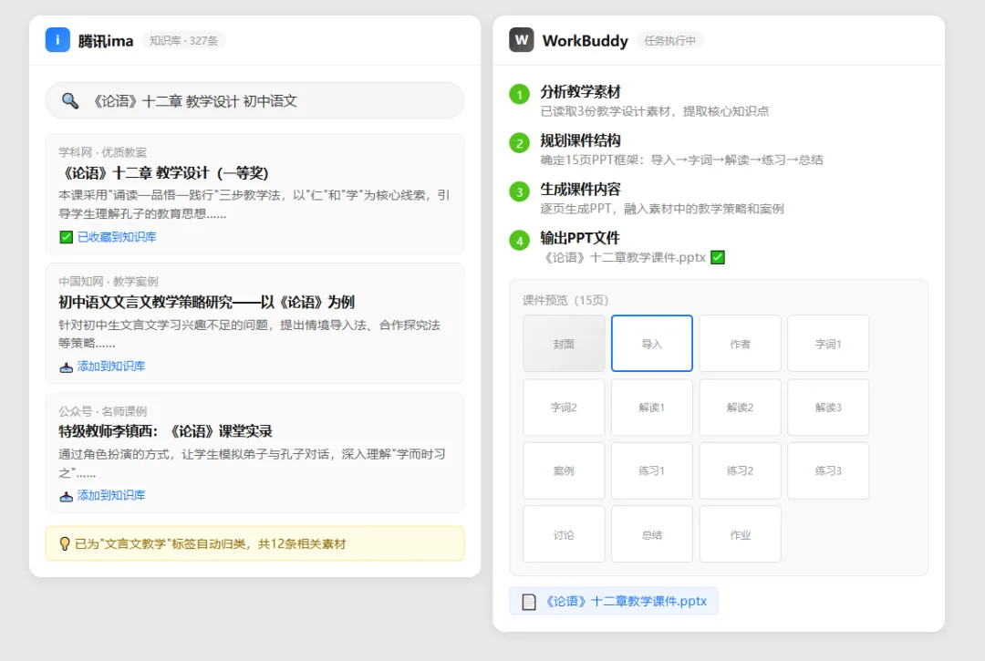This screenshot has width=985, height=661.
Task: Click the magnifier search icon
Action: (x=69, y=101)
